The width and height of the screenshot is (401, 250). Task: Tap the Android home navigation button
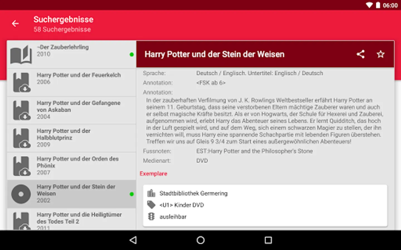click(200, 240)
